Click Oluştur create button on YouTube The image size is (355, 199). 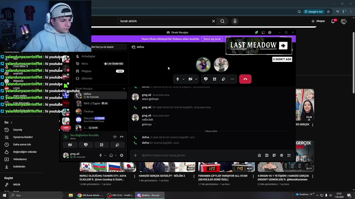point(318,21)
